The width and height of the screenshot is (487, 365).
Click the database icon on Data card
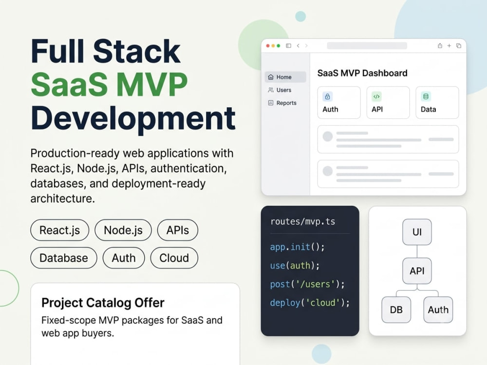point(426,96)
